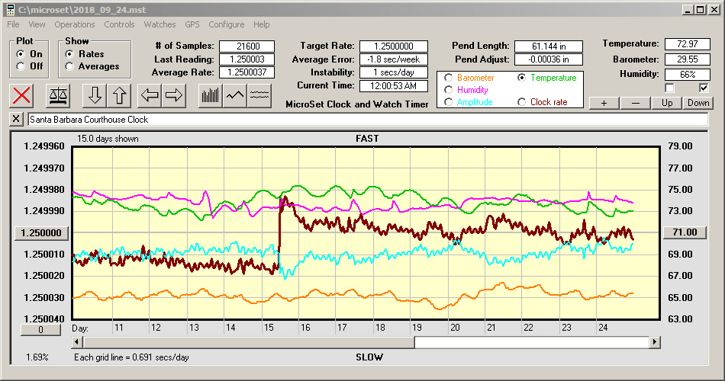
Task: Open the Watches menu
Action: tap(159, 24)
